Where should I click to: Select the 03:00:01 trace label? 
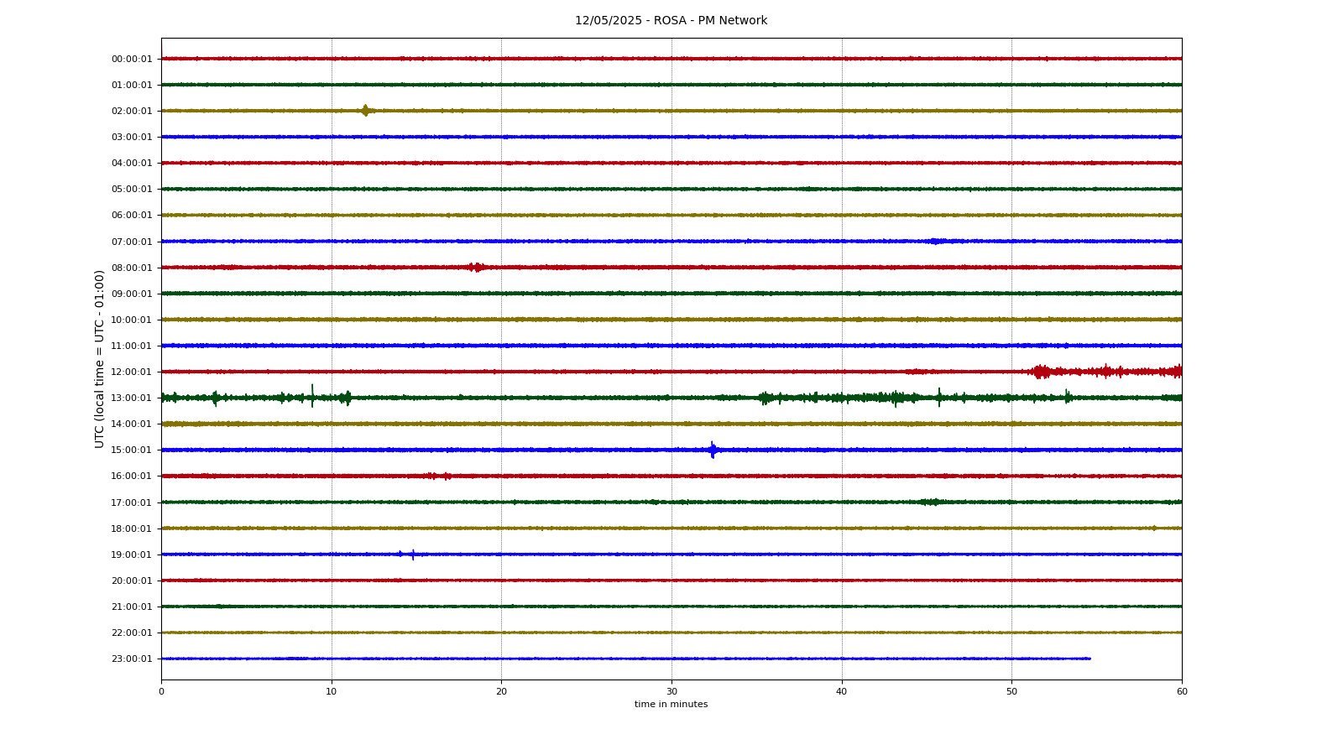click(132, 137)
